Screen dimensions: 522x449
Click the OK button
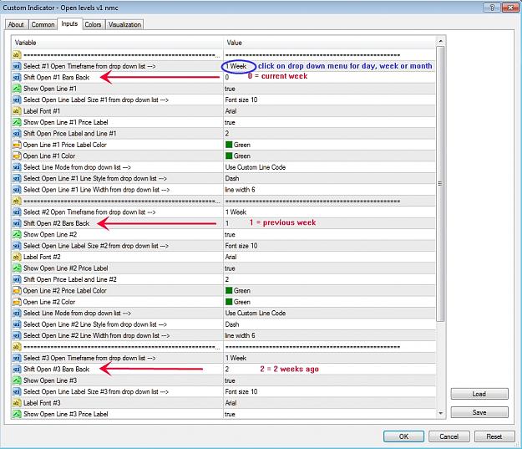point(403,436)
